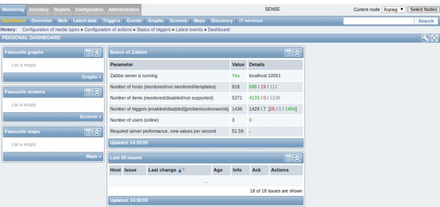
Task: Collapse the Last 20 issues widget
Action: 297,158
